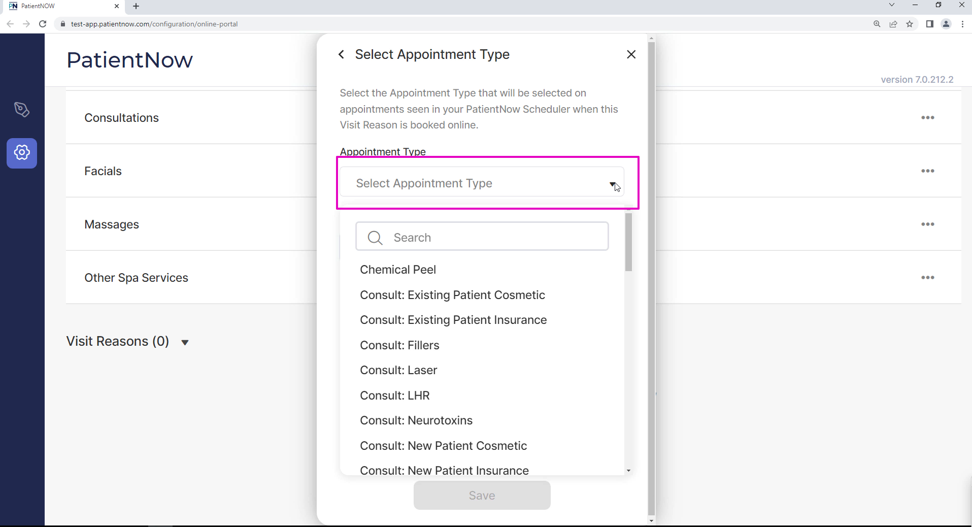
Task: Open the tab search chevron in the title bar
Action: (891, 5)
